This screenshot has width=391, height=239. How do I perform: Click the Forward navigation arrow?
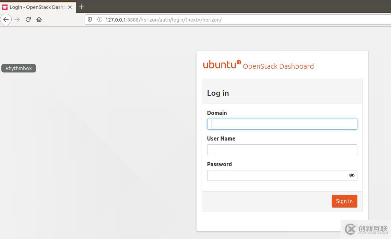[x=17, y=19]
